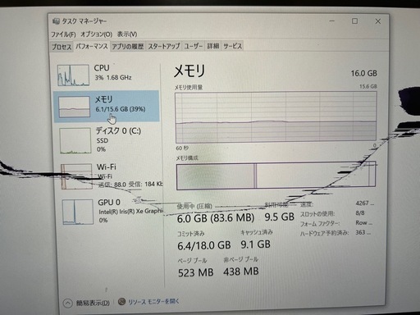This screenshot has height=315, width=420.
Task: Click the 簡易表示(D) text label
Action: click(93, 303)
